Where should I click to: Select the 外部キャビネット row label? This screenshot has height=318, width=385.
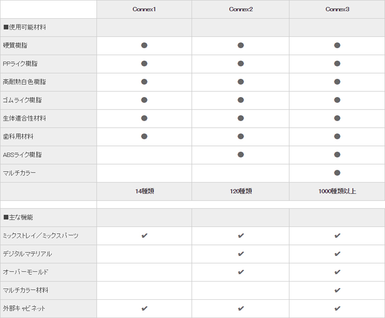tap(24, 308)
